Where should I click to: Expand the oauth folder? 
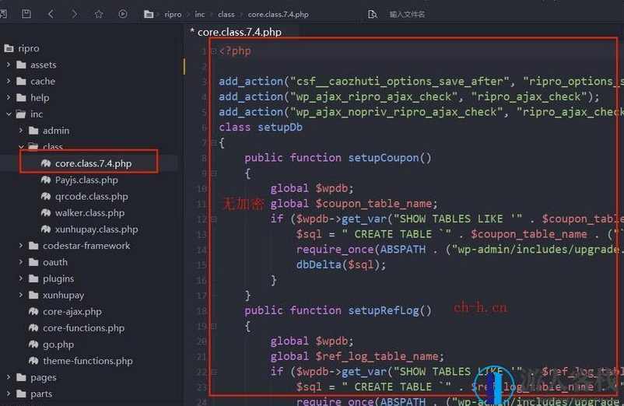click(x=21, y=262)
